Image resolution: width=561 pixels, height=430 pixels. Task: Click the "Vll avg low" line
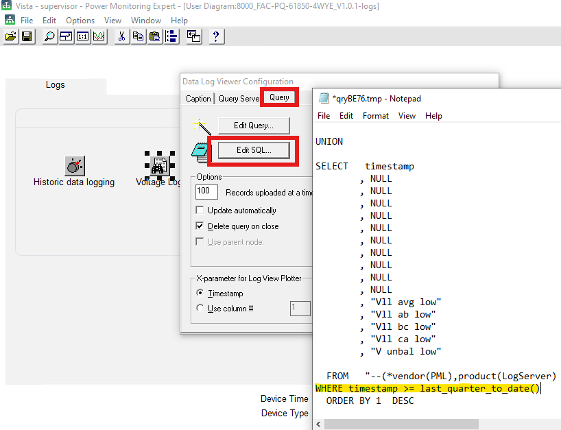(401, 302)
